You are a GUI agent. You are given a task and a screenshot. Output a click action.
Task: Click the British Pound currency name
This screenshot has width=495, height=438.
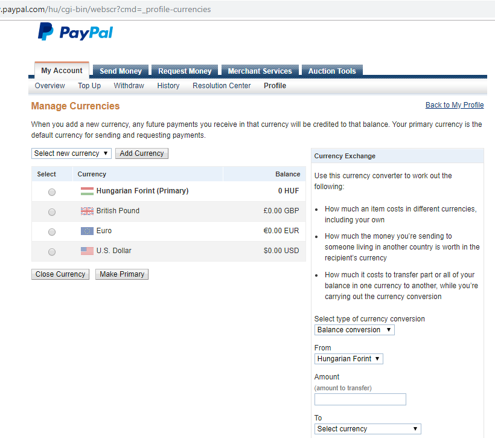[118, 211]
